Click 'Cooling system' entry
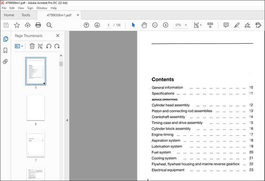265x181 pixels. point(164,158)
